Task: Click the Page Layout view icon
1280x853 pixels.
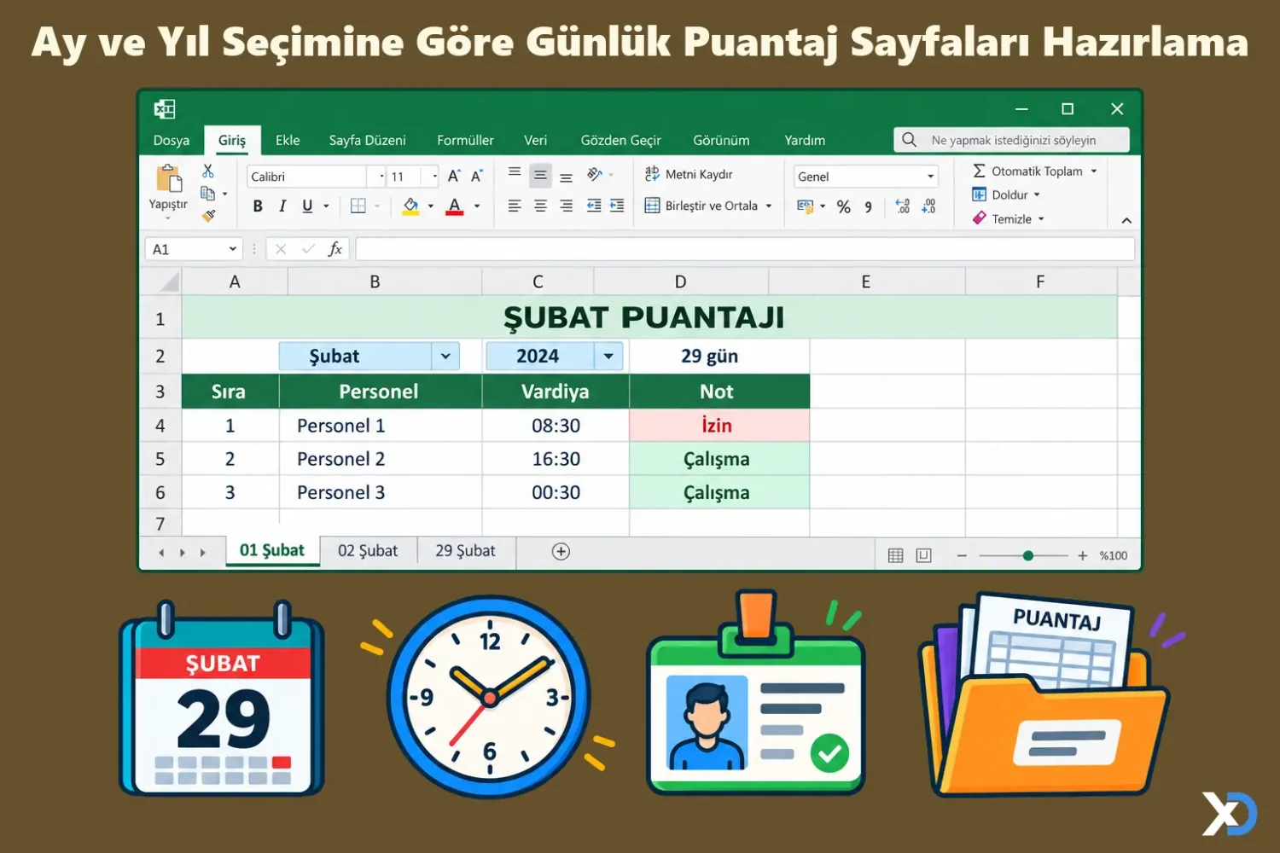Action: [923, 555]
